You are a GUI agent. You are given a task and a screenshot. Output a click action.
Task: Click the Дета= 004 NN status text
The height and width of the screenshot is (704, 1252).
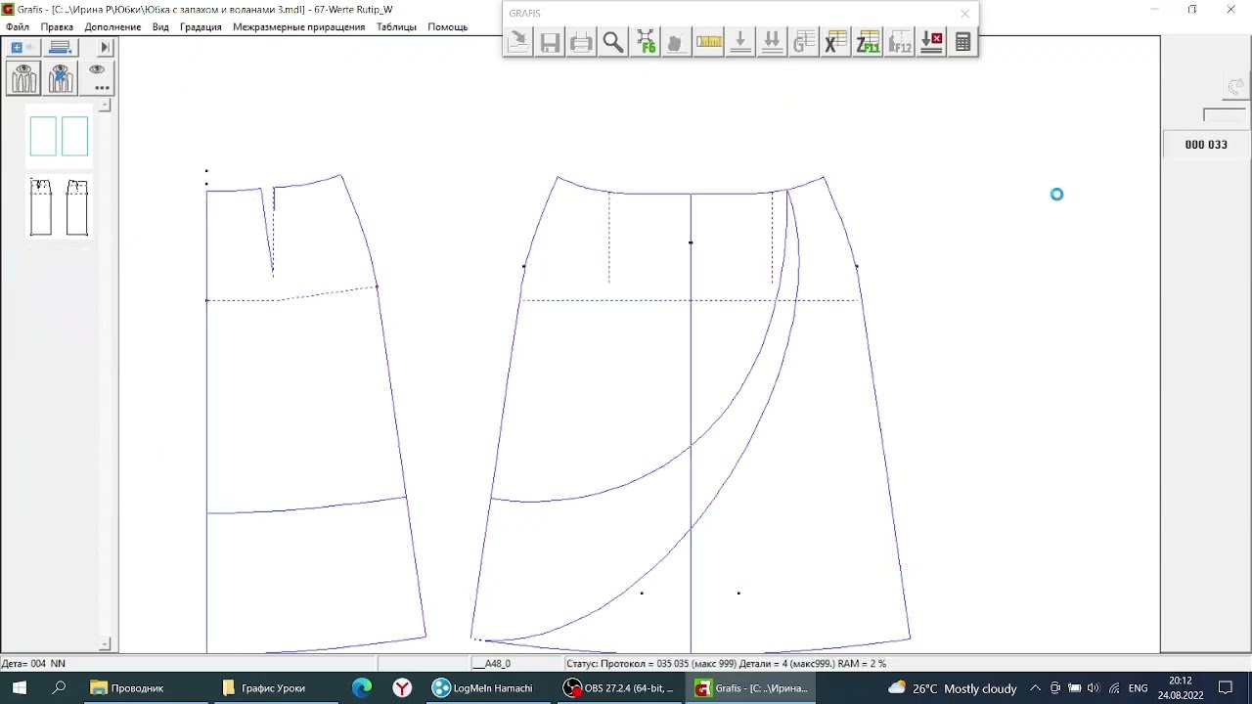coord(33,664)
